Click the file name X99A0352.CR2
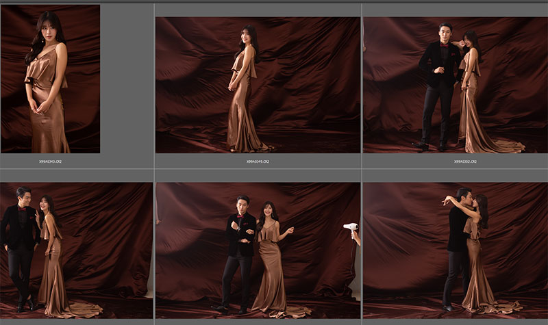The width and height of the screenshot is (548, 325). (465, 161)
